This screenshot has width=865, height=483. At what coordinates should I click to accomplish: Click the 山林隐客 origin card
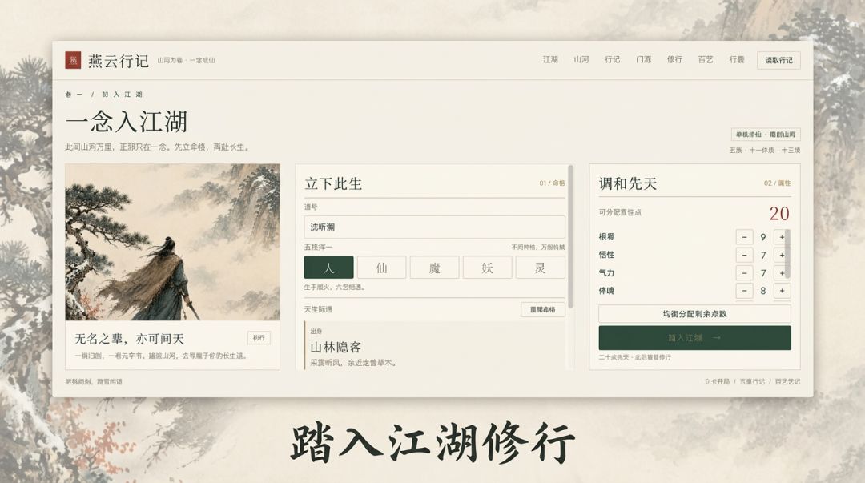click(x=434, y=345)
